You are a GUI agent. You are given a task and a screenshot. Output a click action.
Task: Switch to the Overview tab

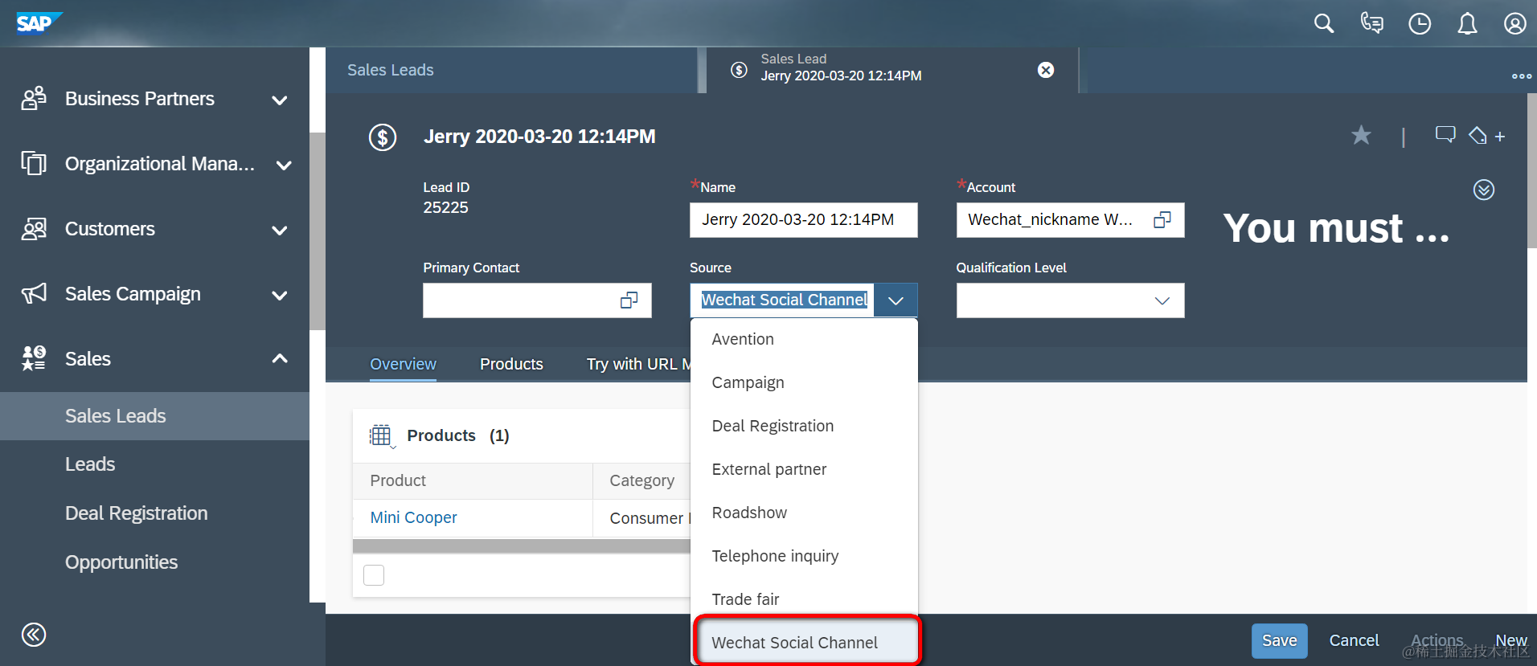(x=403, y=364)
